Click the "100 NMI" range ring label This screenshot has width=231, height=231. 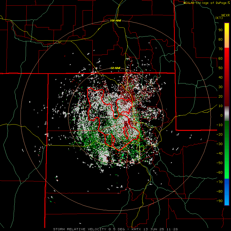click(115, 21)
